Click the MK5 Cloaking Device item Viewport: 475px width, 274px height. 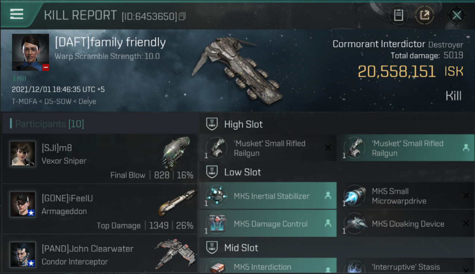(406, 224)
